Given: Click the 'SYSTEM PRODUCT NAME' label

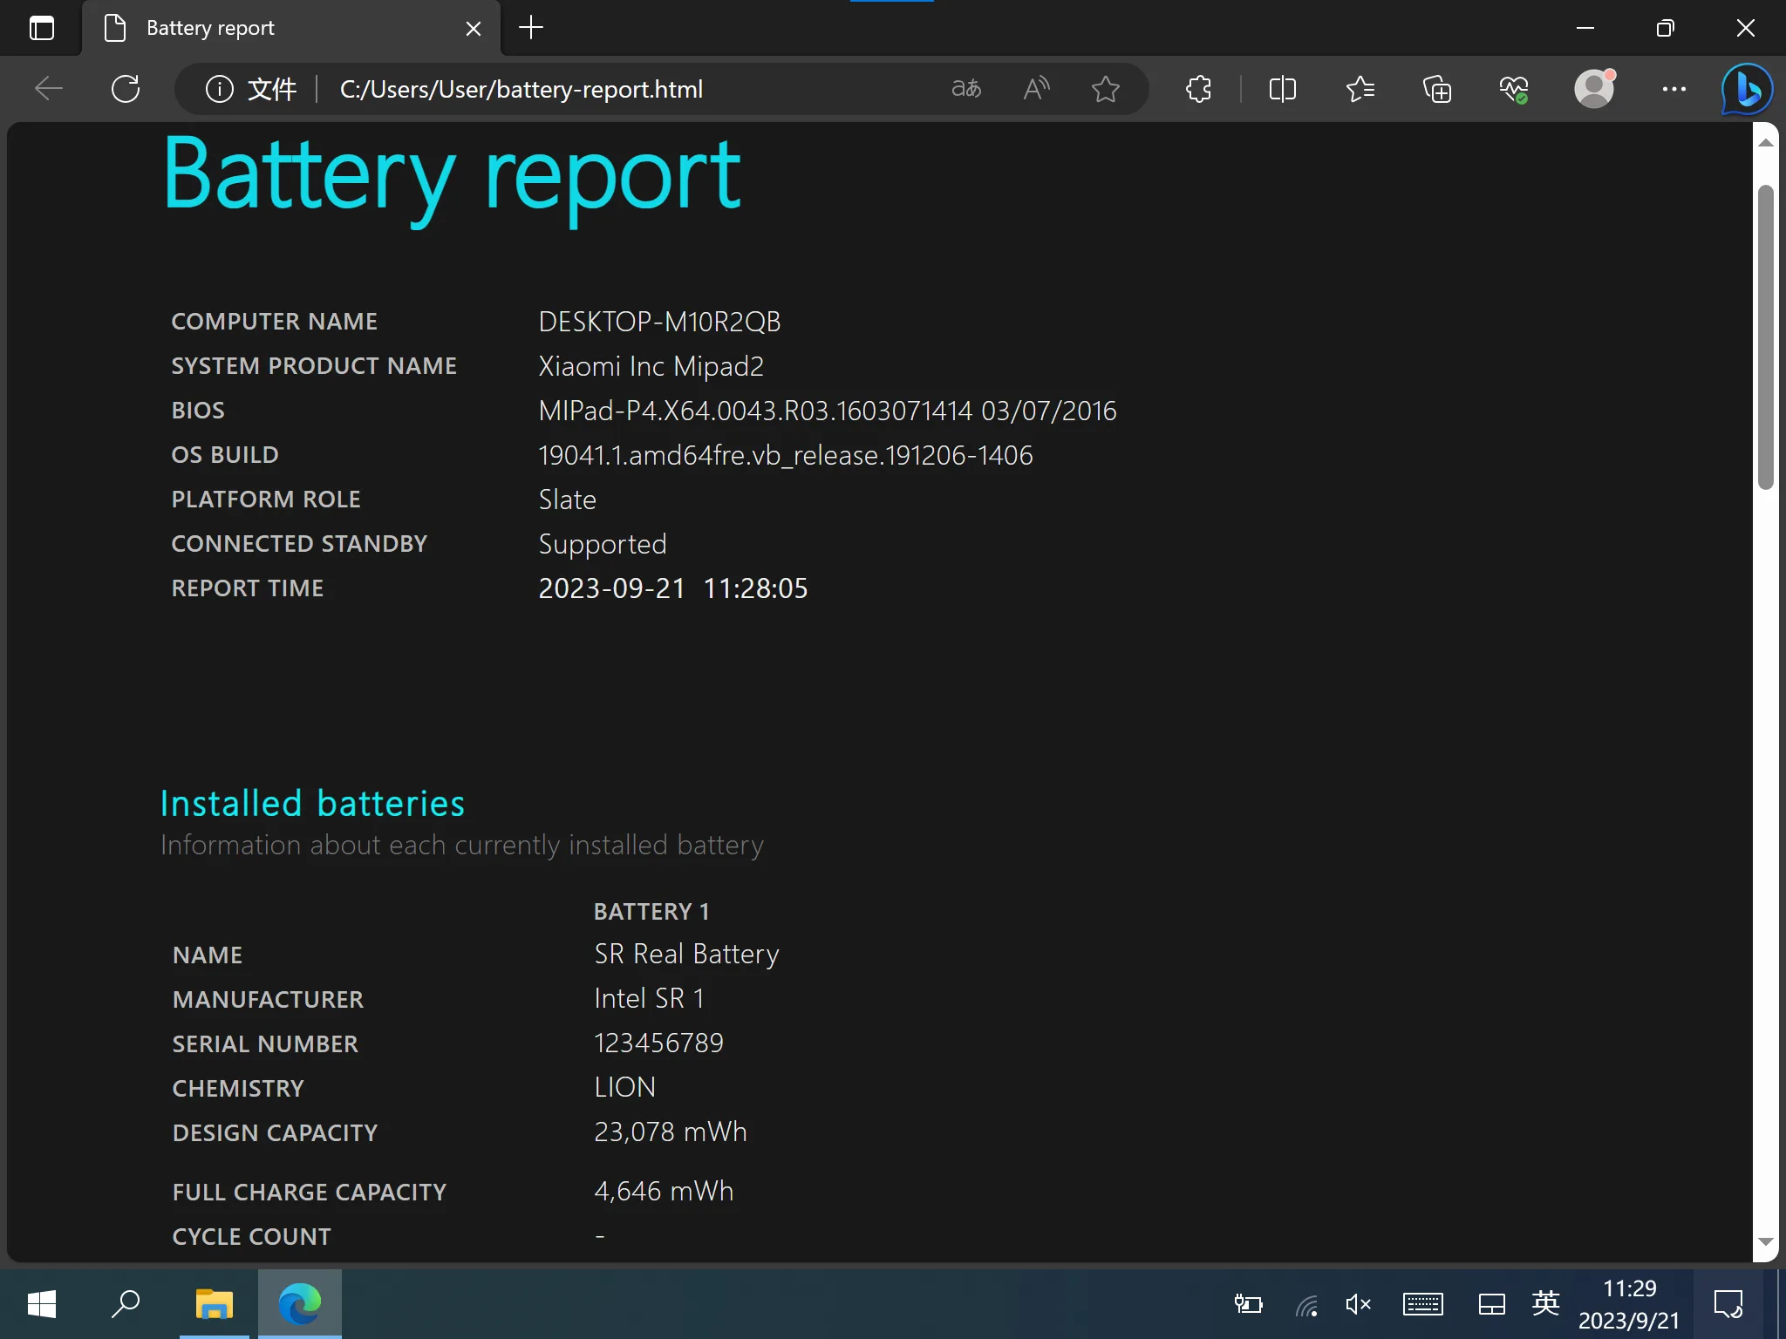Looking at the screenshot, I should (x=314, y=366).
